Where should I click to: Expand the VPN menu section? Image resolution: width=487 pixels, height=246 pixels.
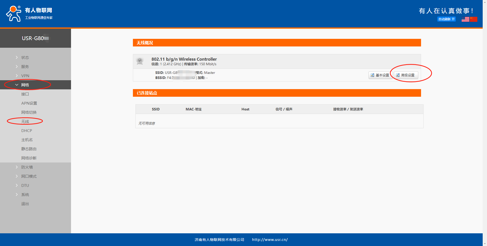[x=25, y=76]
